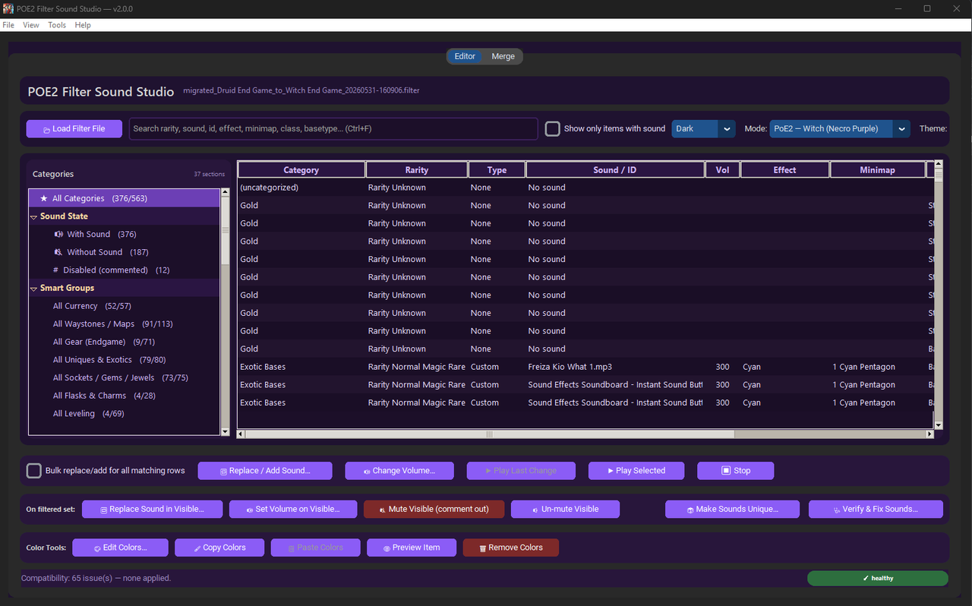Image resolution: width=972 pixels, height=606 pixels.
Task: Sort table by Rarity column header
Action: pyautogui.click(x=417, y=170)
